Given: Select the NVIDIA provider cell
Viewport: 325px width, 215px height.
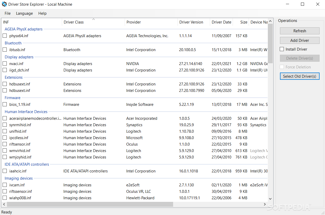Looking at the screenshot, I should (132, 64).
